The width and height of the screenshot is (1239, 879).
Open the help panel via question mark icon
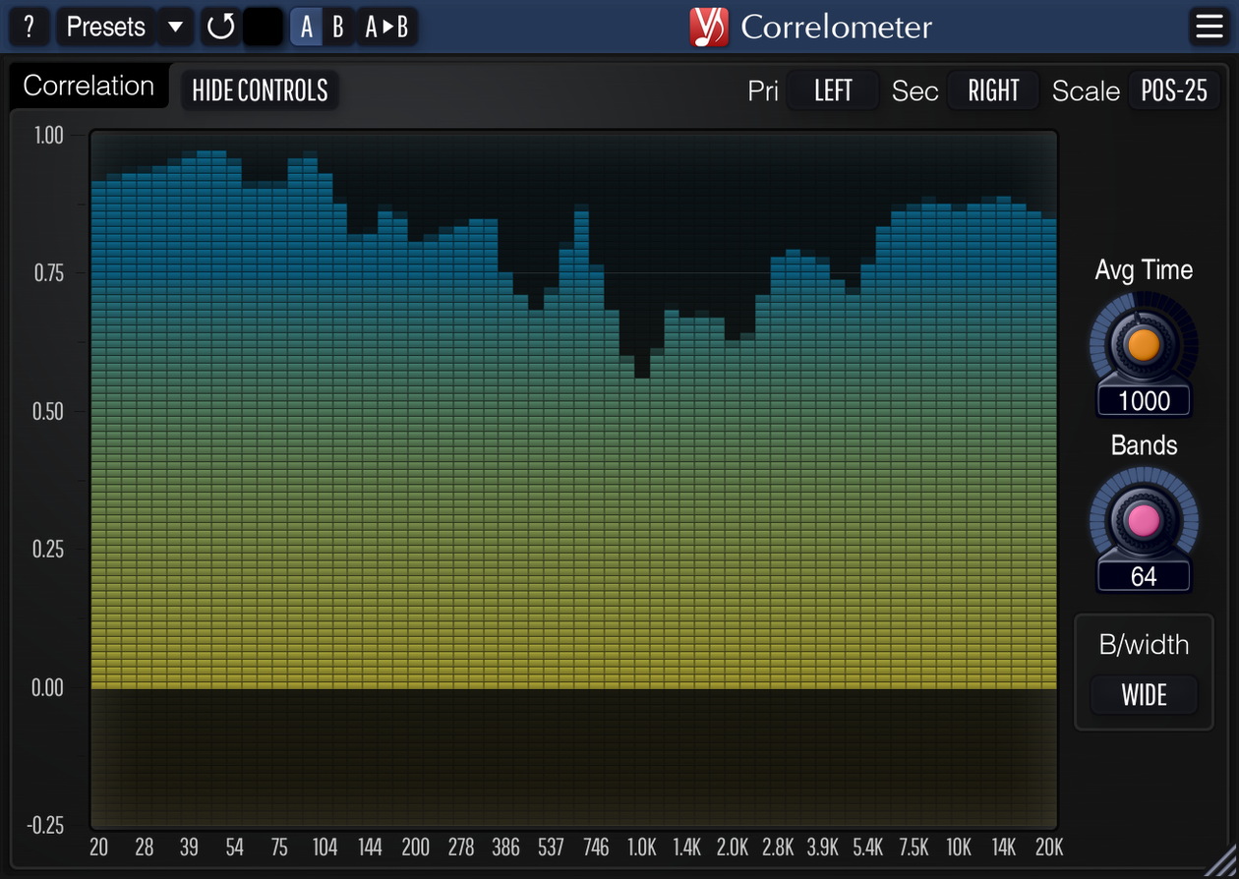point(29,27)
